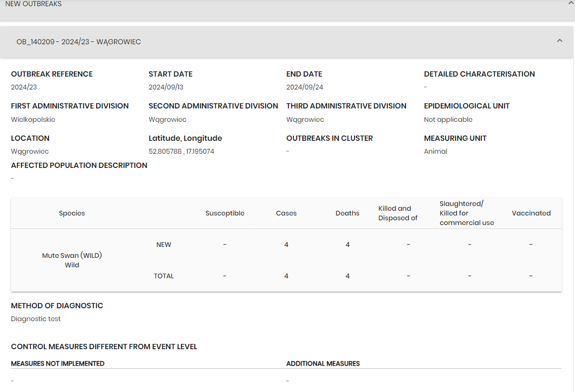Collapse the NEW OUTBREAKS section chevron
Image resolution: width=575 pixels, height=392 pixels.
[x=570, y=3]
